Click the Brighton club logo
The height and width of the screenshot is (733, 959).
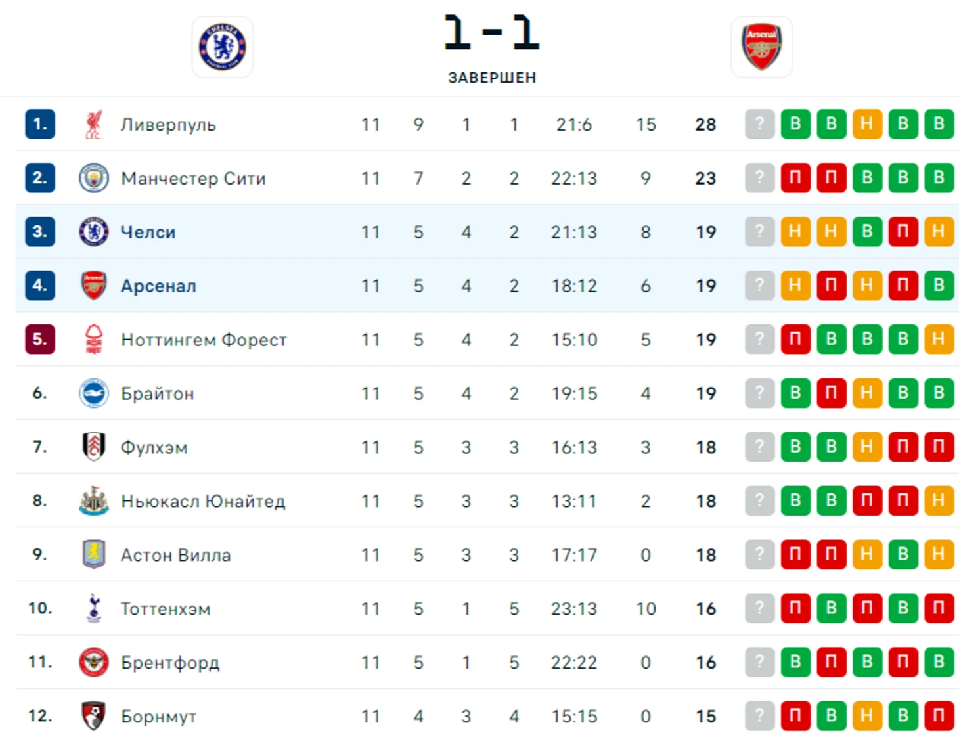click(93, 393)
